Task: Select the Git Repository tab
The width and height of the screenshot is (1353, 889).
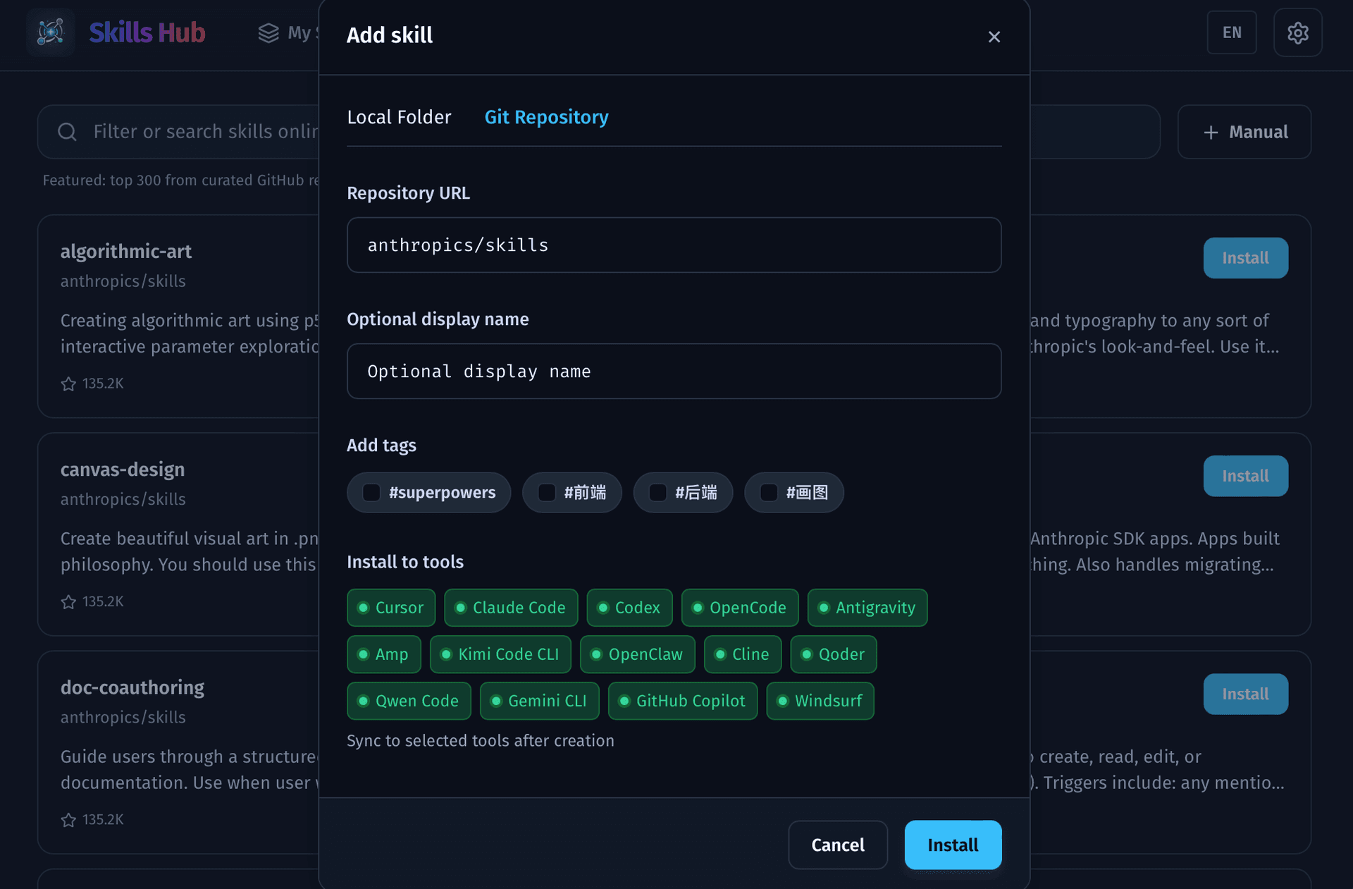Action: 546,117
